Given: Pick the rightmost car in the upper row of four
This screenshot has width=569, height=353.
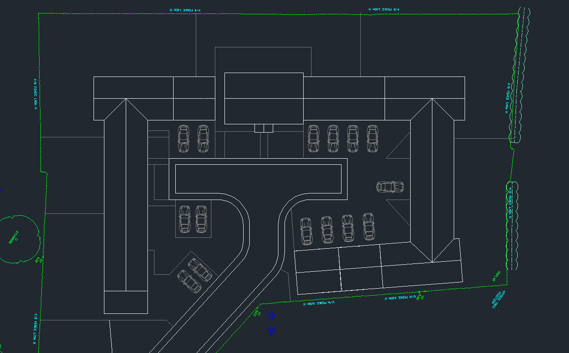Looking at the screenshot, I should pos(372,139).
